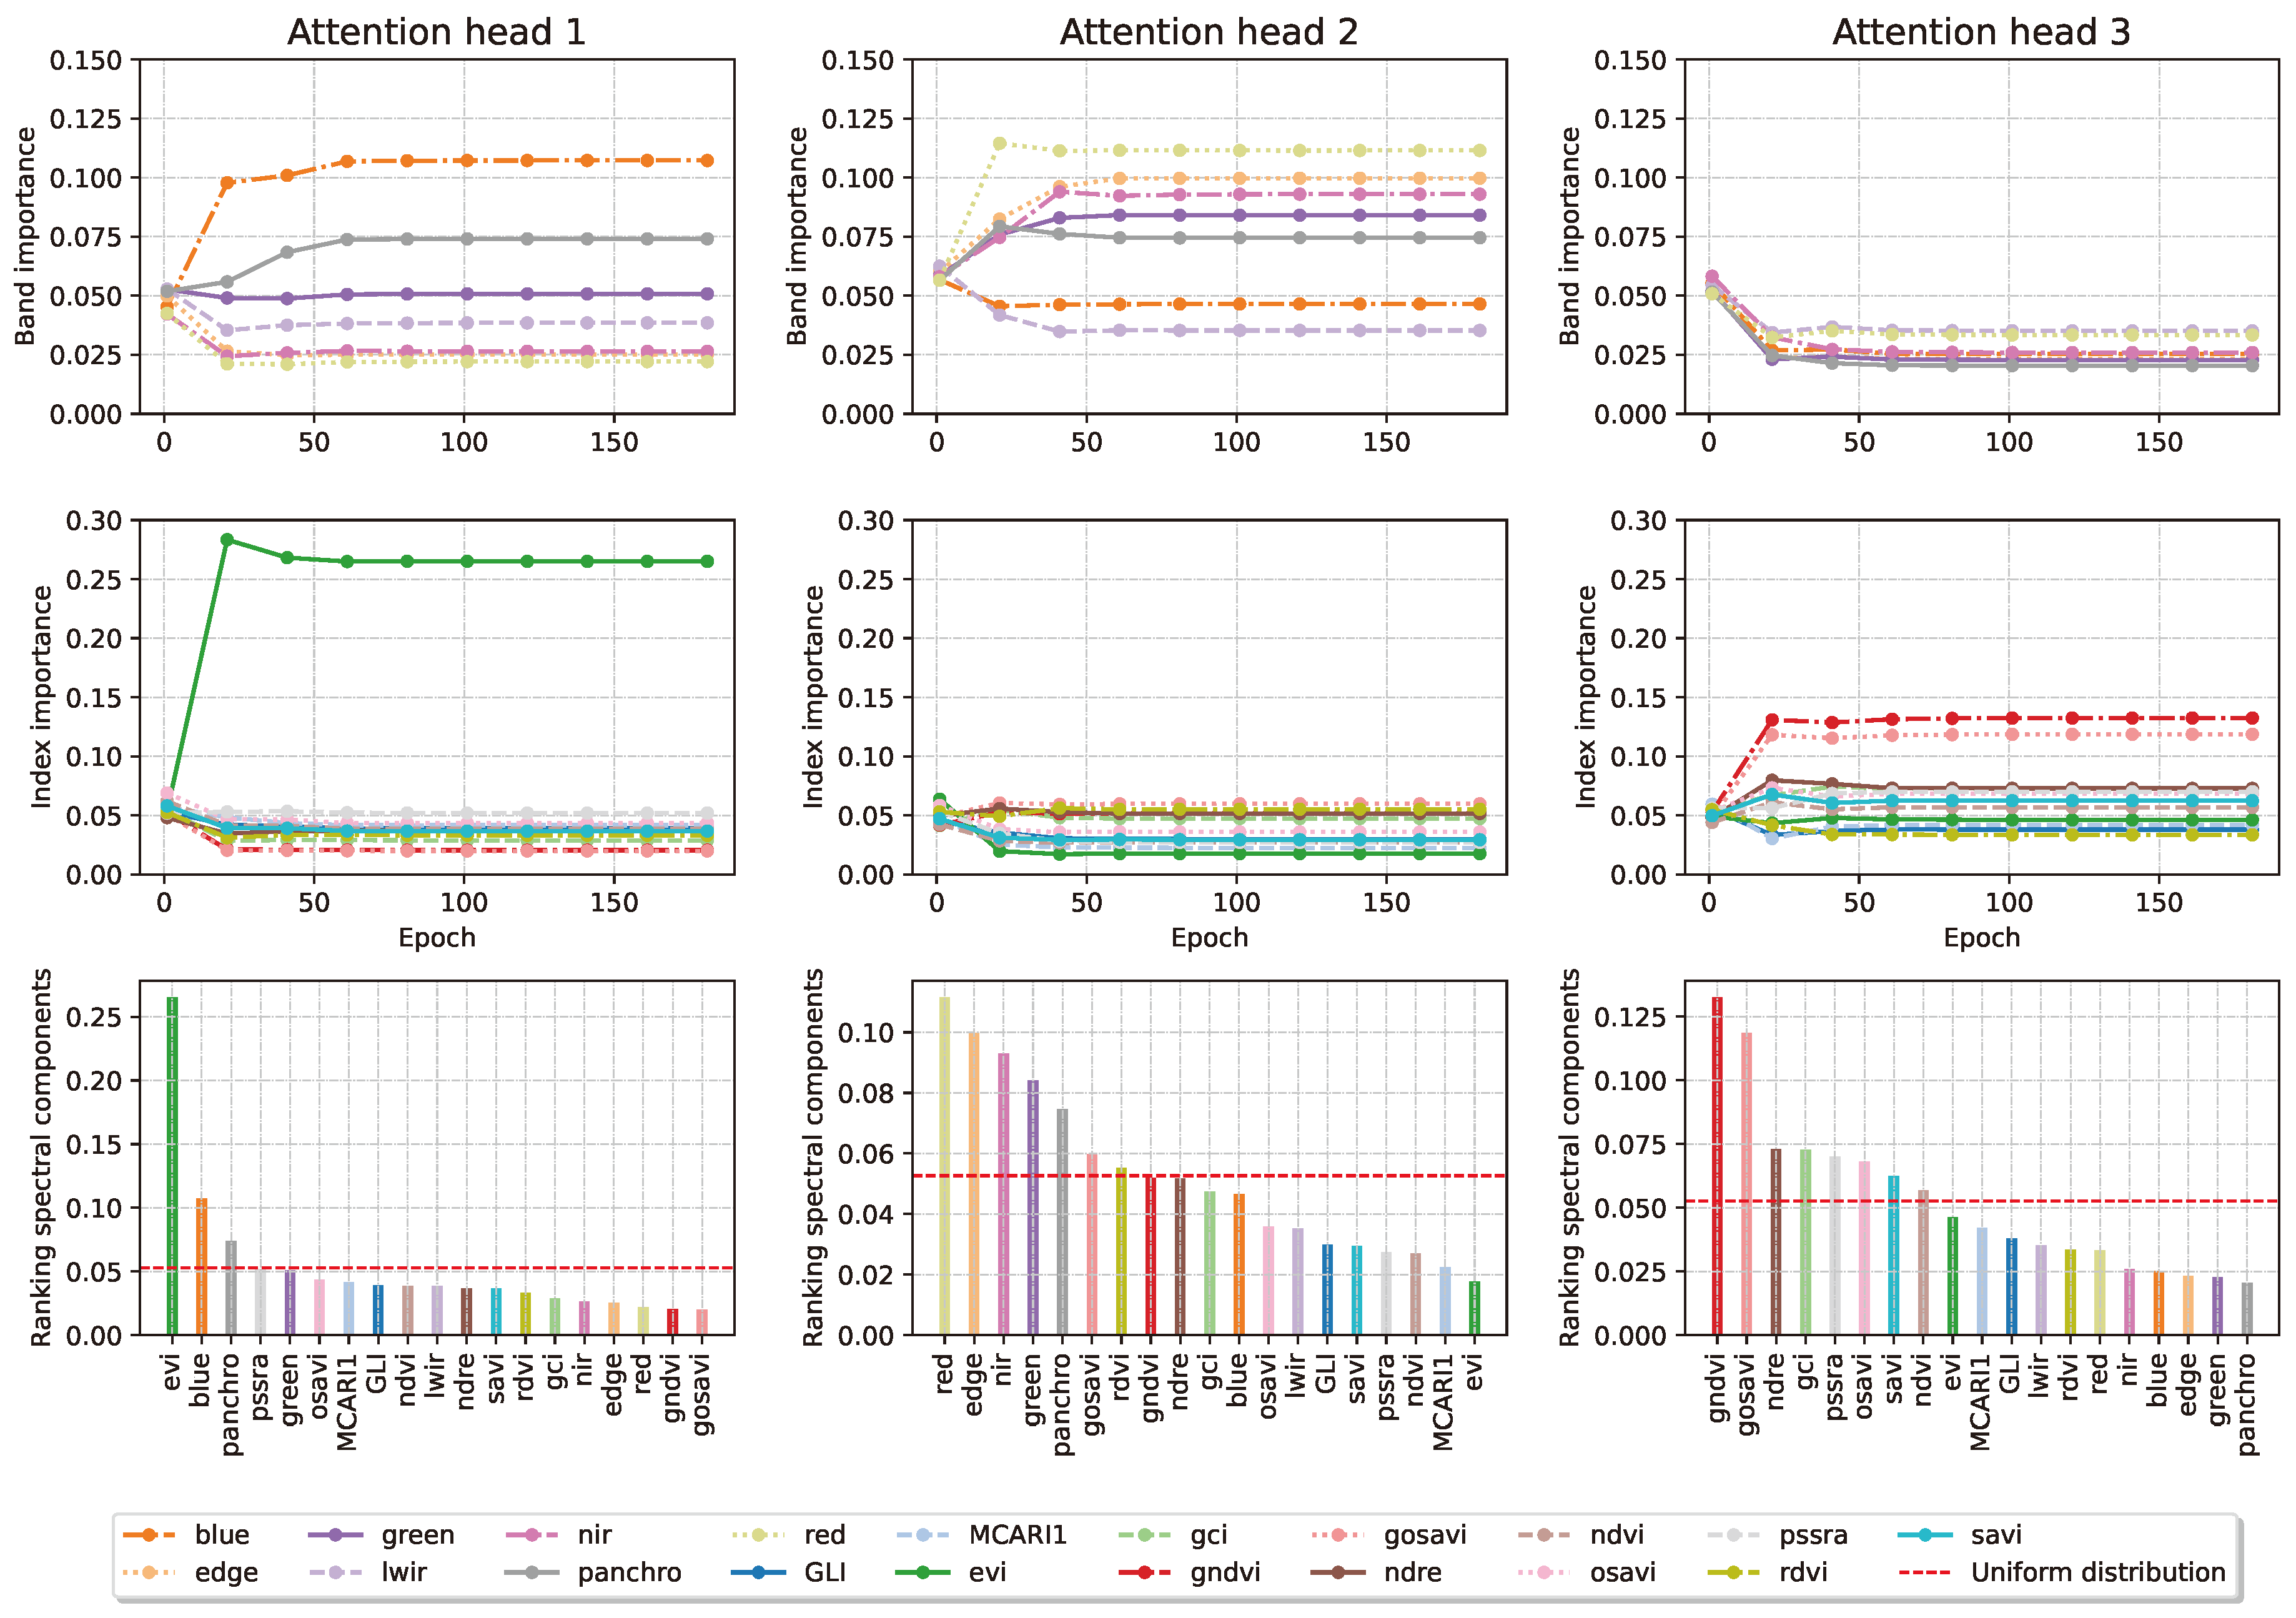This screenshot has width=2296, height=1618.
Task: Click the lwir legend label
Action: (x=404, y=1573)
